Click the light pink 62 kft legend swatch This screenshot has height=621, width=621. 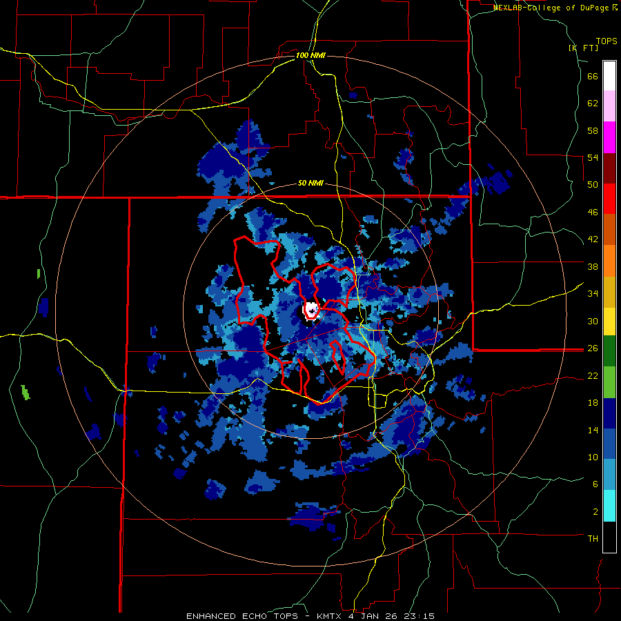coord(609,106)
